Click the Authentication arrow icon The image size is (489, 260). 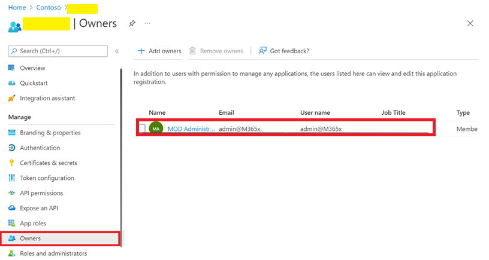(11, 148)
